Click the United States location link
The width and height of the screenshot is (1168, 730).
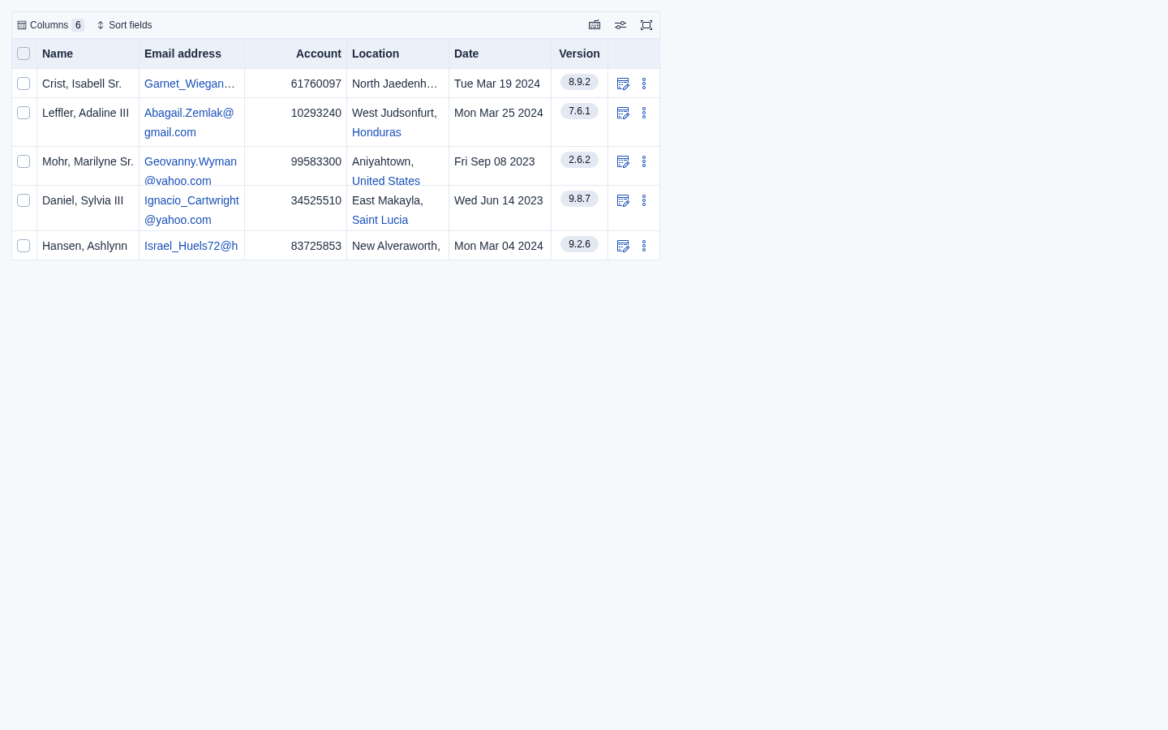click(386, 180)
